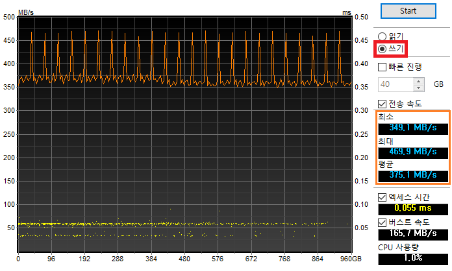Click the access time 0.055 ms value
Image resolution: width=452 pixels, height=271 pixels.
(x=413, y=208)
